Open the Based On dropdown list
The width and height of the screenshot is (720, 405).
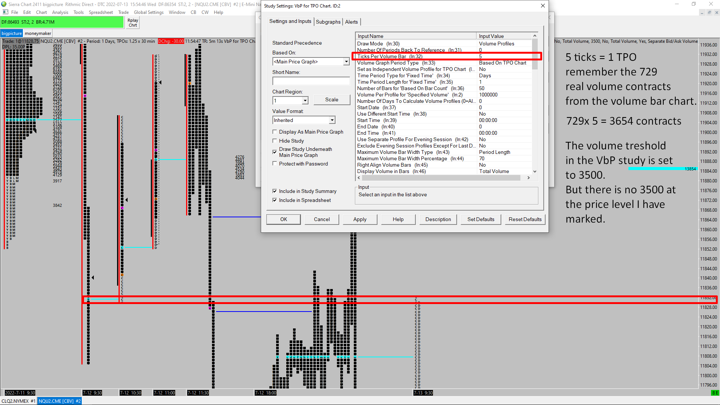[346, 62]
